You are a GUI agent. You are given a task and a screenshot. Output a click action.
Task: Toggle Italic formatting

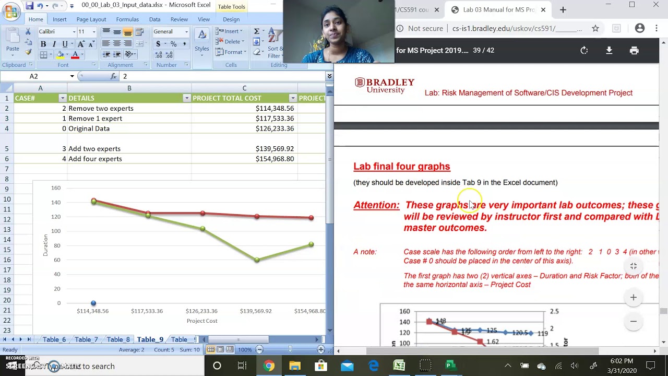[x=54, y=44]
